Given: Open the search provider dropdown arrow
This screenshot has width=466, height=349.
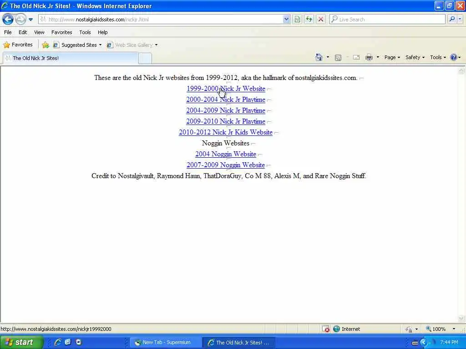Looking at the screenshot, I should click(x=460, y=19).
